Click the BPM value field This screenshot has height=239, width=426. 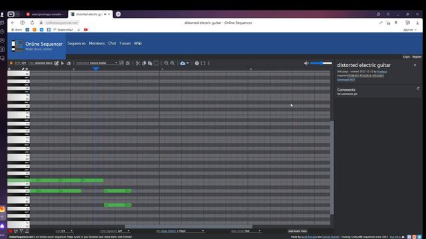point(24,63)
